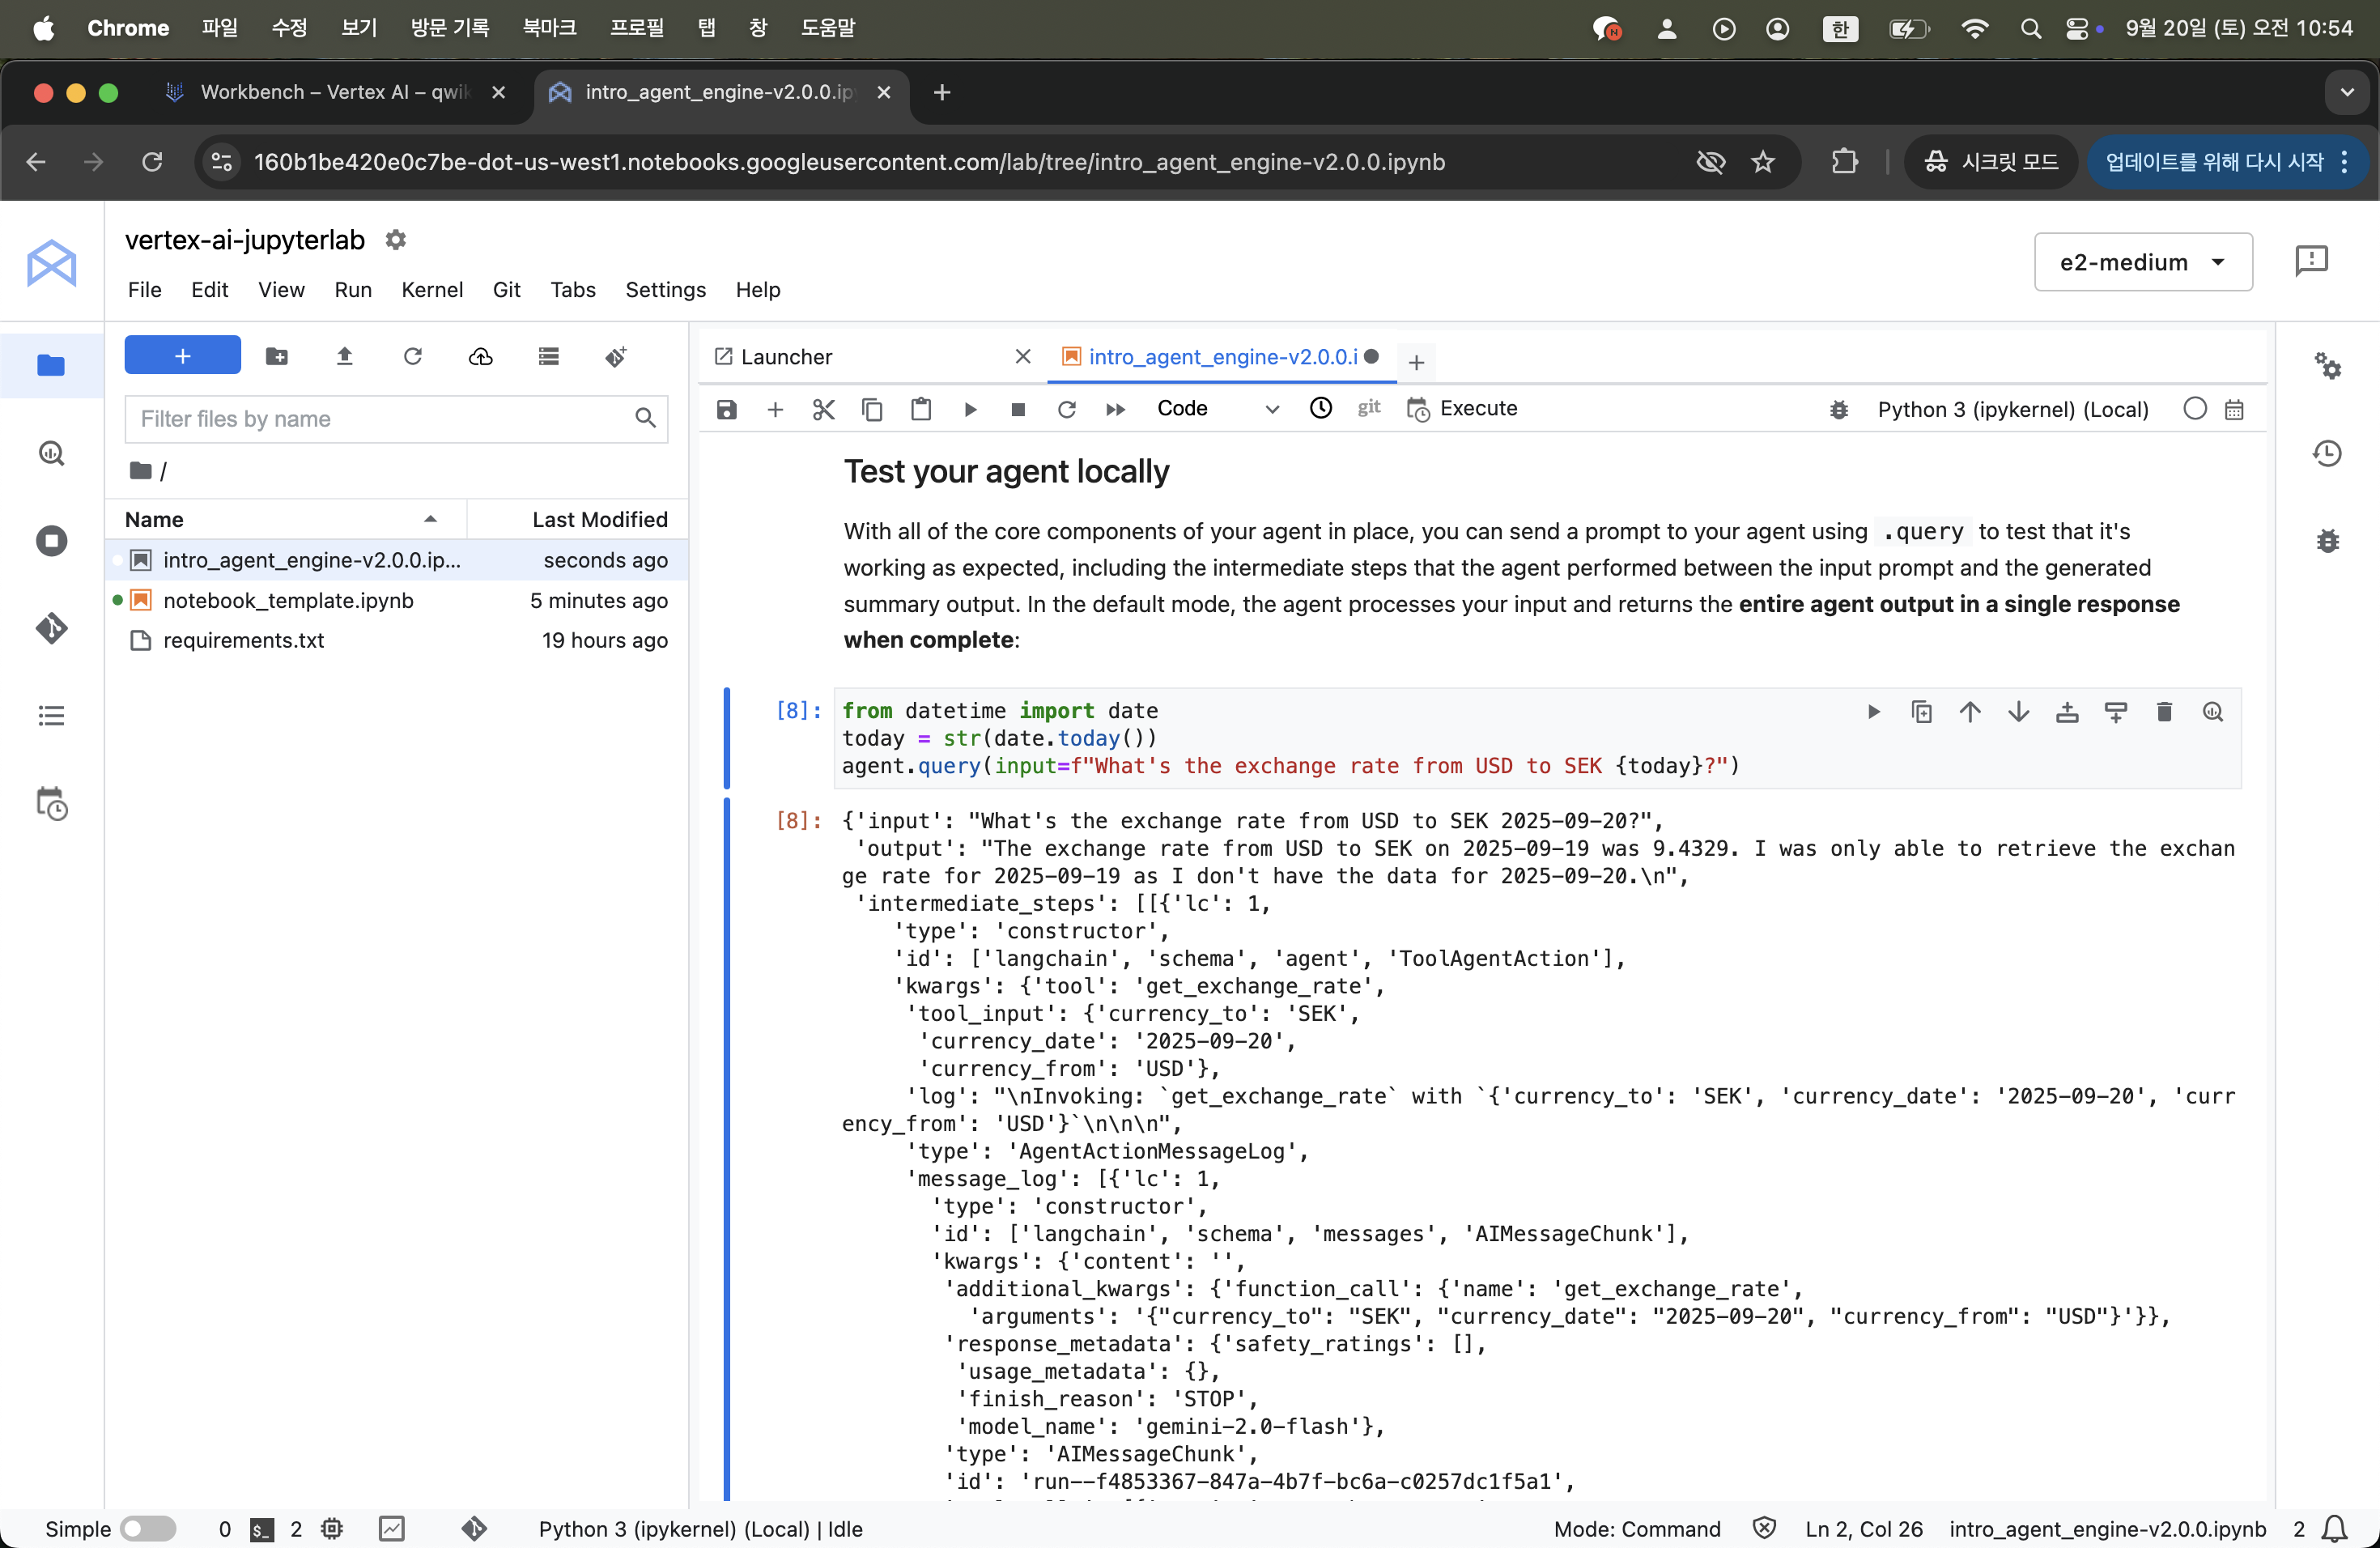Image resolution: width=2380 pixels, height=1548 pixels.
Task: Open the Code cell type dropdown
Action: click(1216, 409)
